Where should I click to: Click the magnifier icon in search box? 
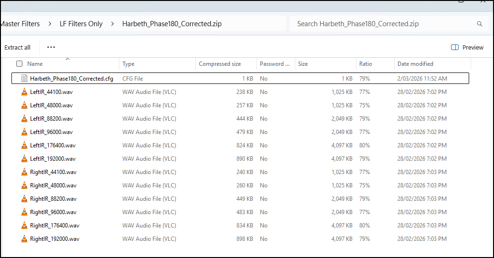pos(479,24)
